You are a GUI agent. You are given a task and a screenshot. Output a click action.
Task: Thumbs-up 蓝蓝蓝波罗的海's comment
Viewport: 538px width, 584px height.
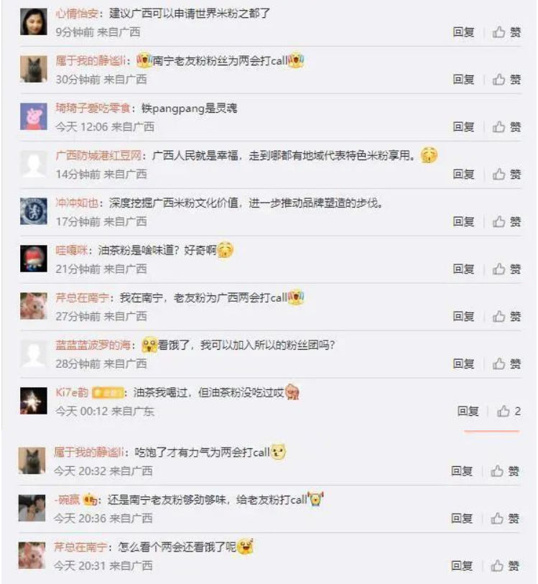pyautogui.click(x=506, y=363)
